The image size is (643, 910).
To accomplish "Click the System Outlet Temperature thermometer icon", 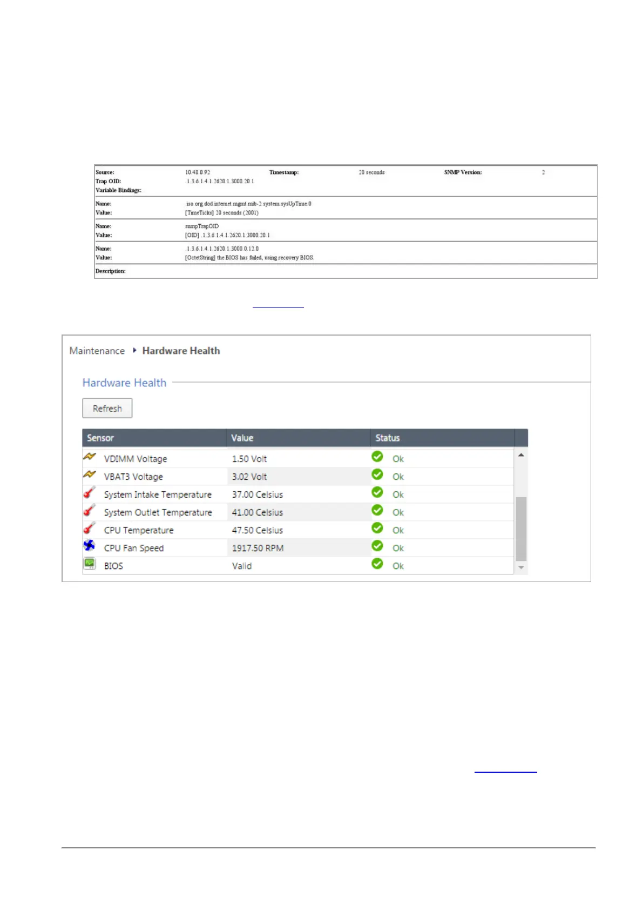I will (89, 511).
